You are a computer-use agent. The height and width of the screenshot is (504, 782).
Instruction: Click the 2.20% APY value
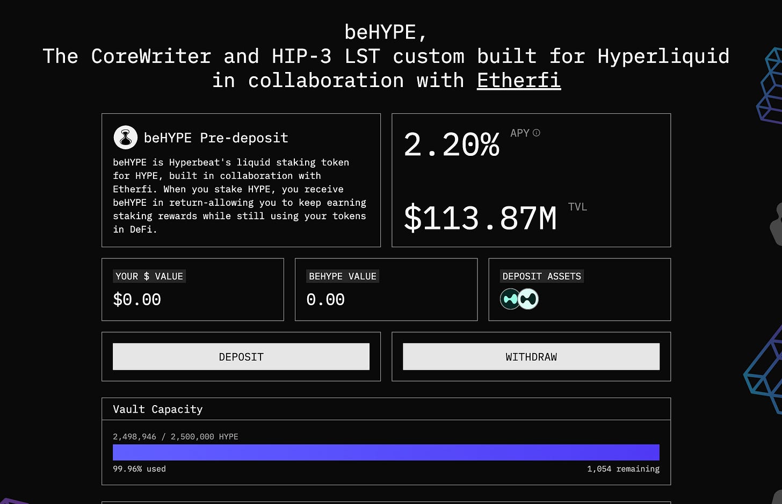452,145
